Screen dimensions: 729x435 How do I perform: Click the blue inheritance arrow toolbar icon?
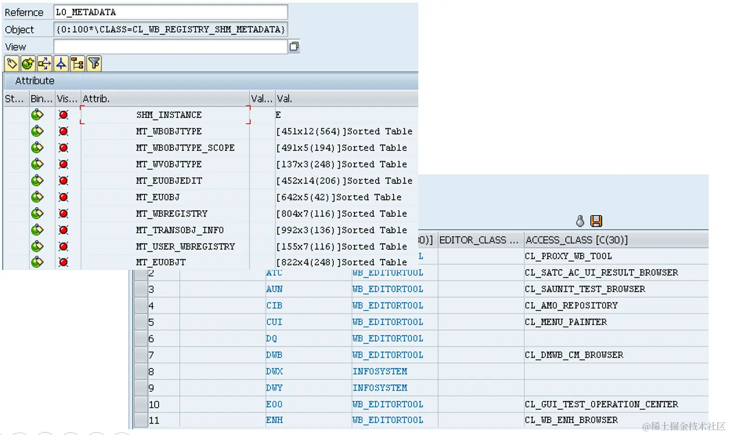click(61, 64)
